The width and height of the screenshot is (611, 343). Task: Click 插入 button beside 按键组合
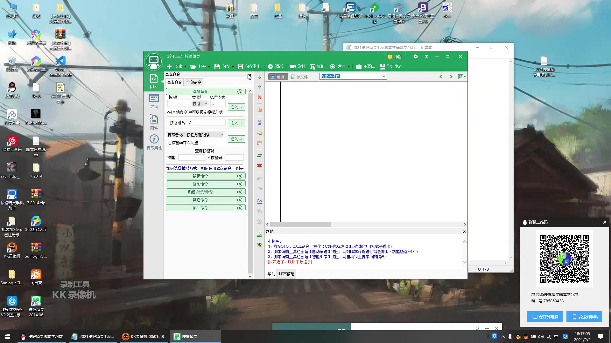(236, 123)
